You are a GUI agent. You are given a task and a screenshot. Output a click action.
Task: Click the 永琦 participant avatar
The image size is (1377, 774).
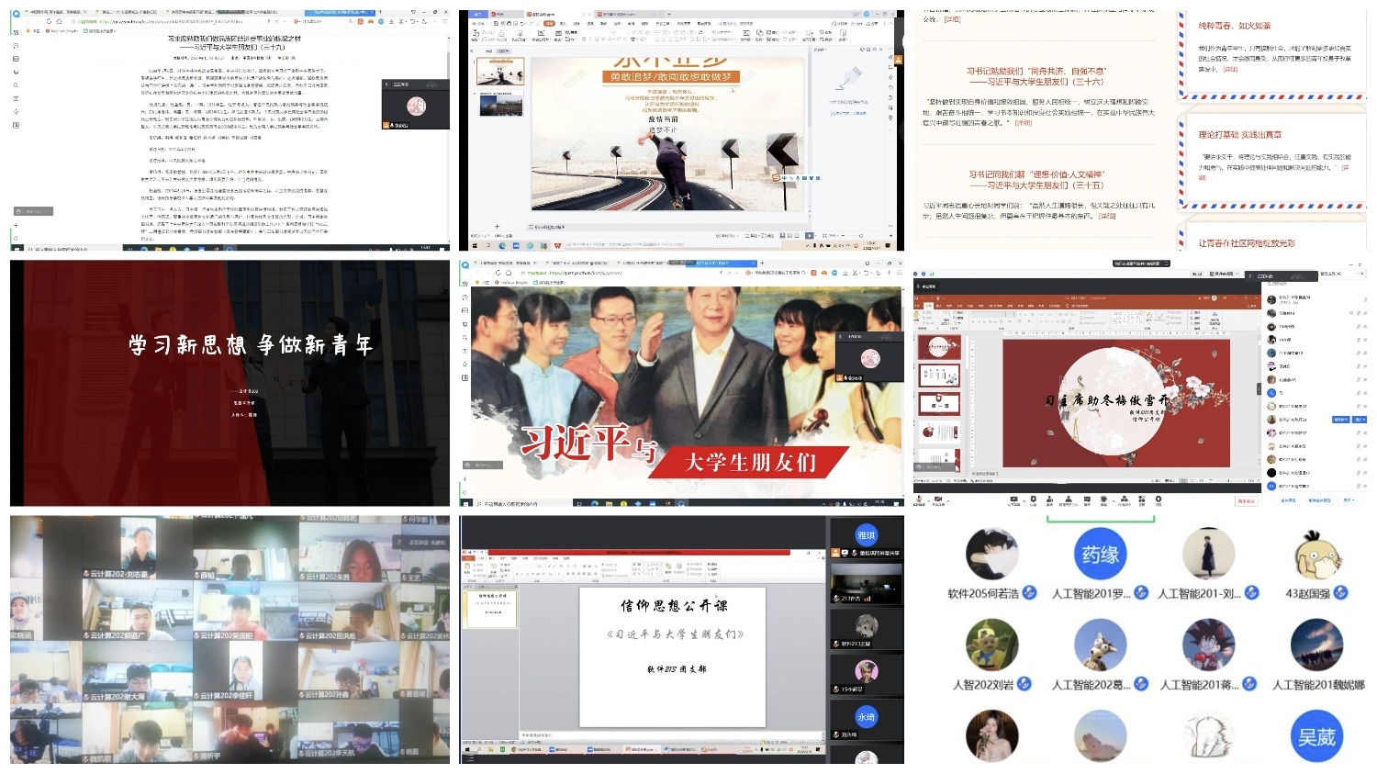pos(867,717)
